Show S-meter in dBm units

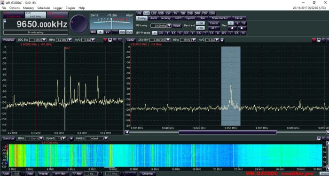(x=94, y=32)
